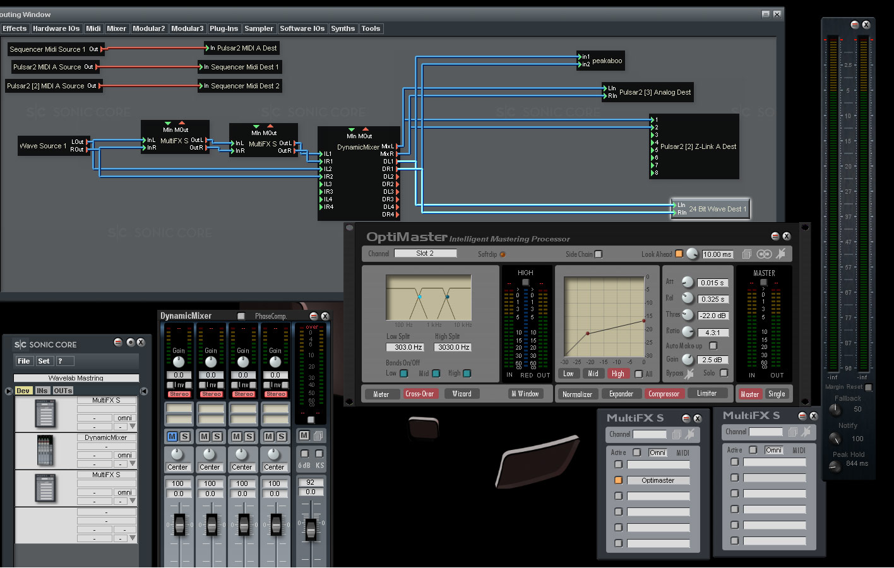
Task: Click the Wizard button
Action: 462,393
